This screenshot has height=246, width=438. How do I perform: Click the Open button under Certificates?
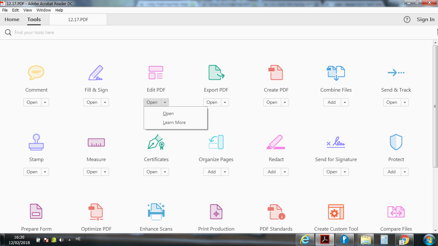click(x=152, y=172)
